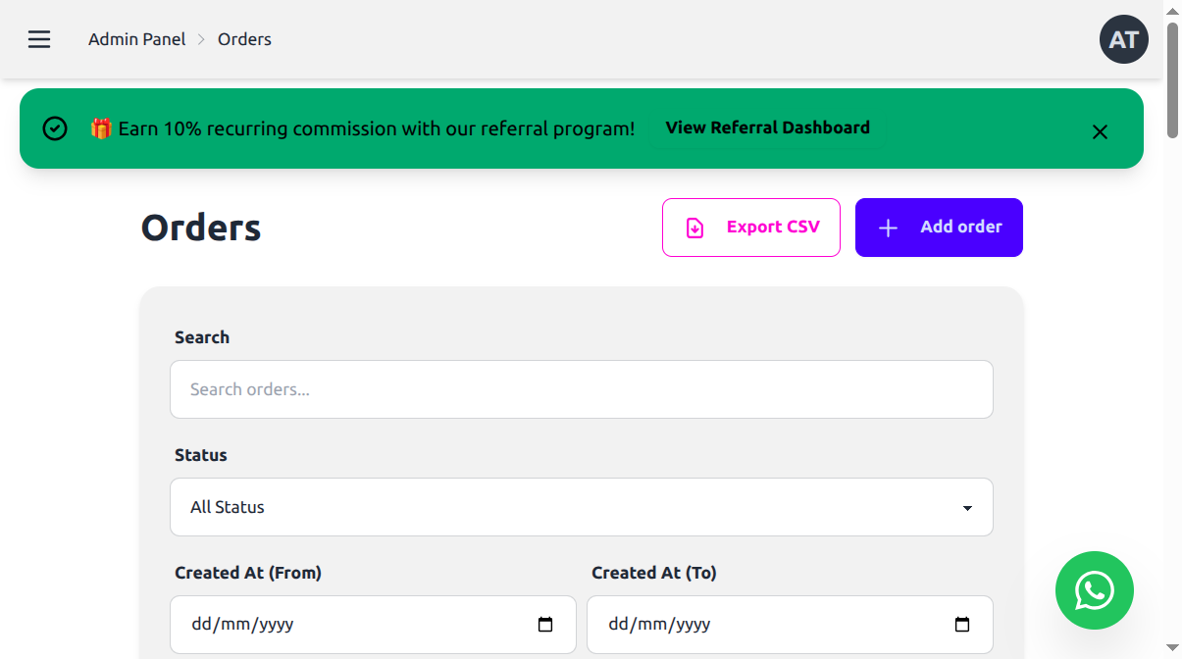Dismiss the referral program banner
Image resolution: width=1182 pixels, height=660 pixels.
click(1100, 132)
